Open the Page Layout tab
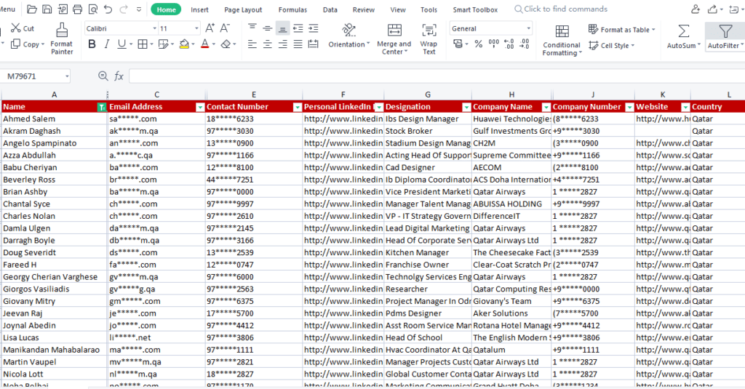Image resolution: width=745 pixels, height=389 pixels. coord(243,9)
